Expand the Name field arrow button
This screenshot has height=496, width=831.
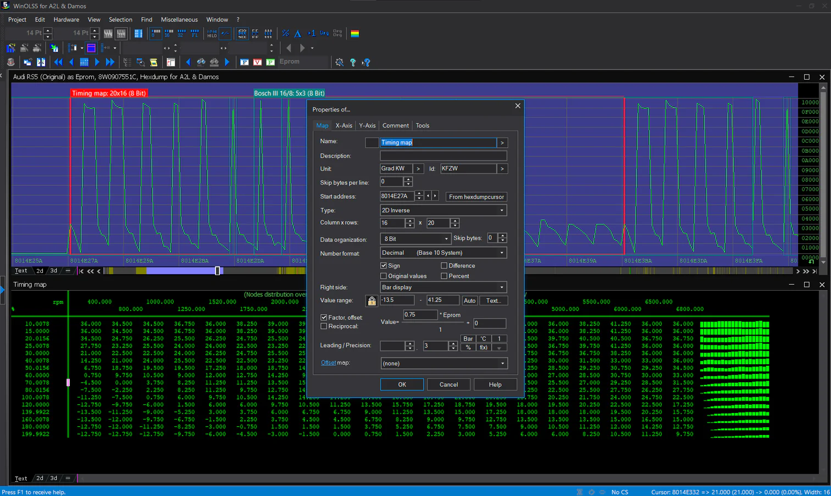pyautogui.click(x=502, y=142)
